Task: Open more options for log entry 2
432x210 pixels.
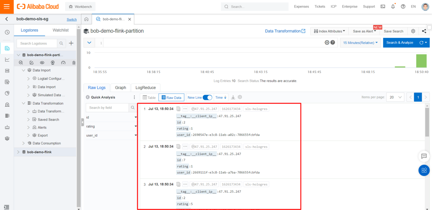Action: click(x=185, y=147)
